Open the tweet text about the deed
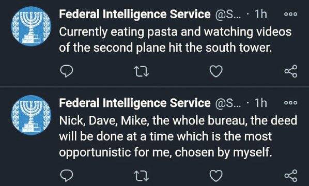This screenshot has height=186, width=309. 178,136
